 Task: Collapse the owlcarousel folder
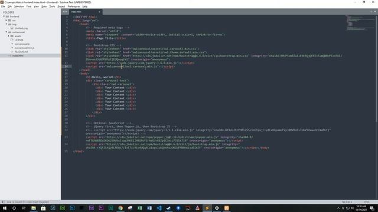click(x=6, y=32)
